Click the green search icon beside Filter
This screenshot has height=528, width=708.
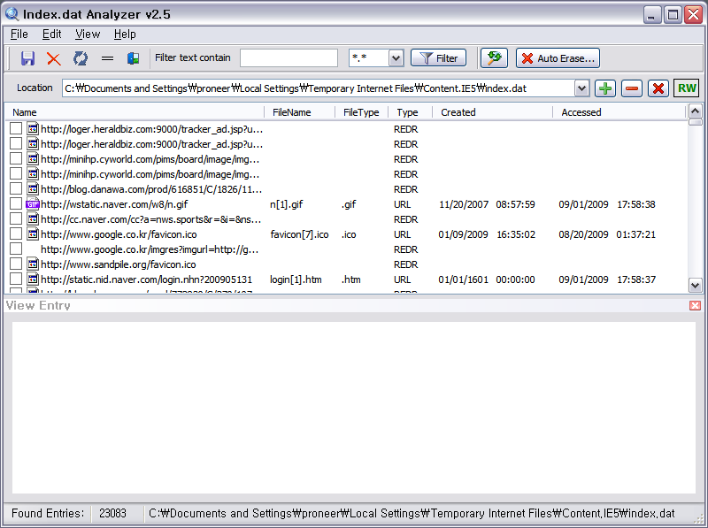point(494,57)
